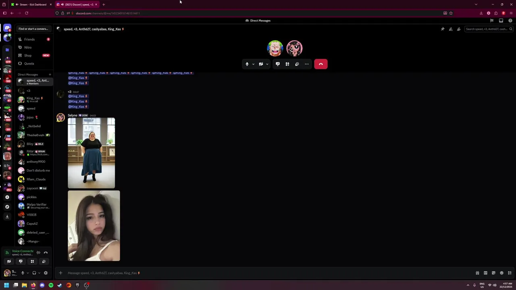Open Spotify from Windows taskbar

pyautogui.click(x=51, y=285)
